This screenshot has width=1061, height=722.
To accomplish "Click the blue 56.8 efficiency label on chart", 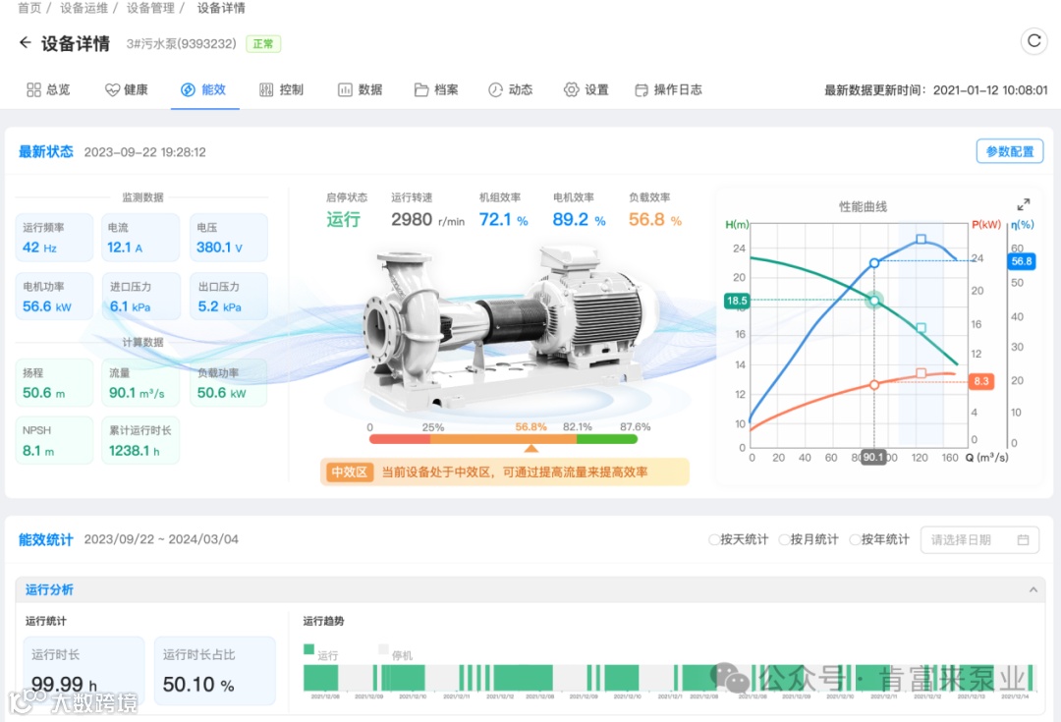I will point(1021,261).
